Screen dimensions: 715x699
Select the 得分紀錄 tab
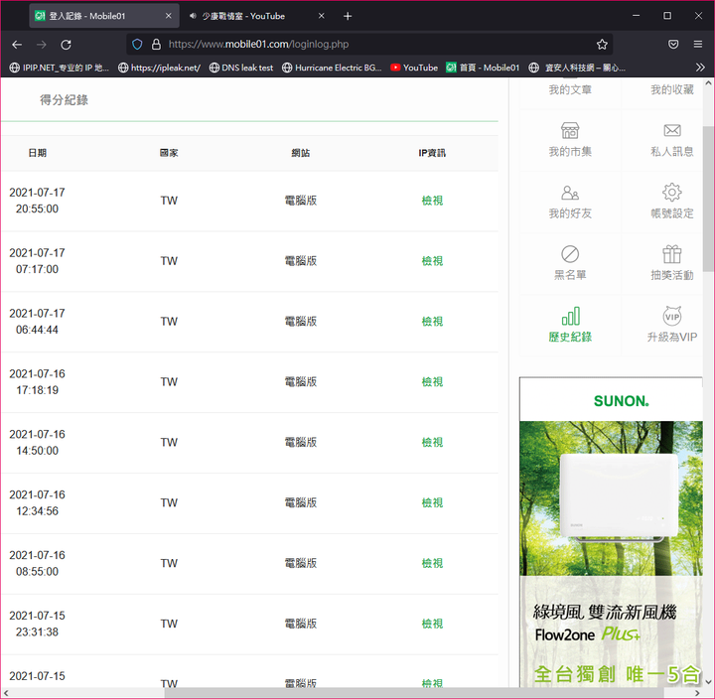coord(64,100)
